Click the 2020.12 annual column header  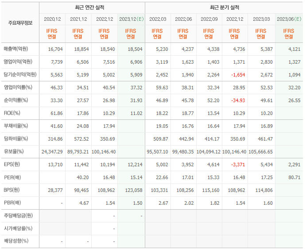[52, 19]
